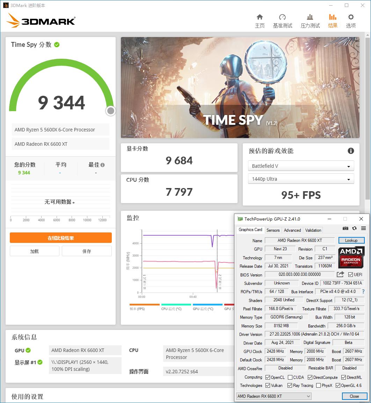
Task: Refresh GPU-Z readings via refresh icon
Action: pos(354,228)
